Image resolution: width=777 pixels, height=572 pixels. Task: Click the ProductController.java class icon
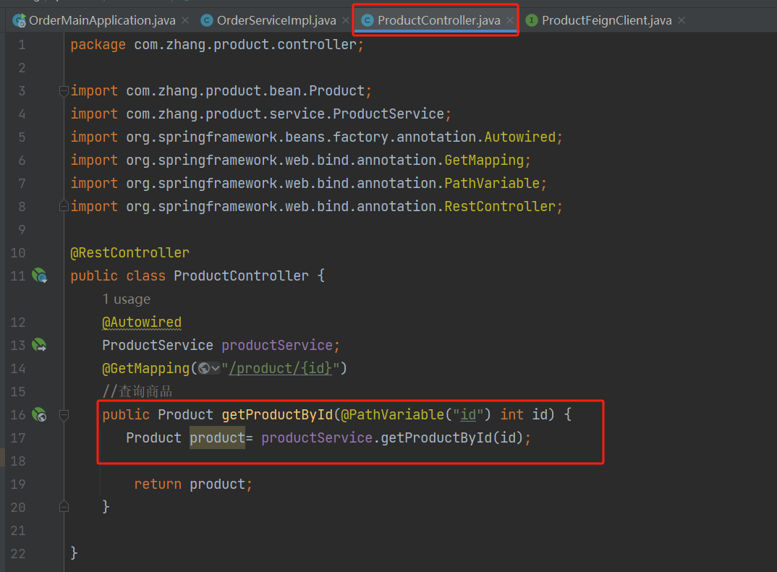coord(368,20)
